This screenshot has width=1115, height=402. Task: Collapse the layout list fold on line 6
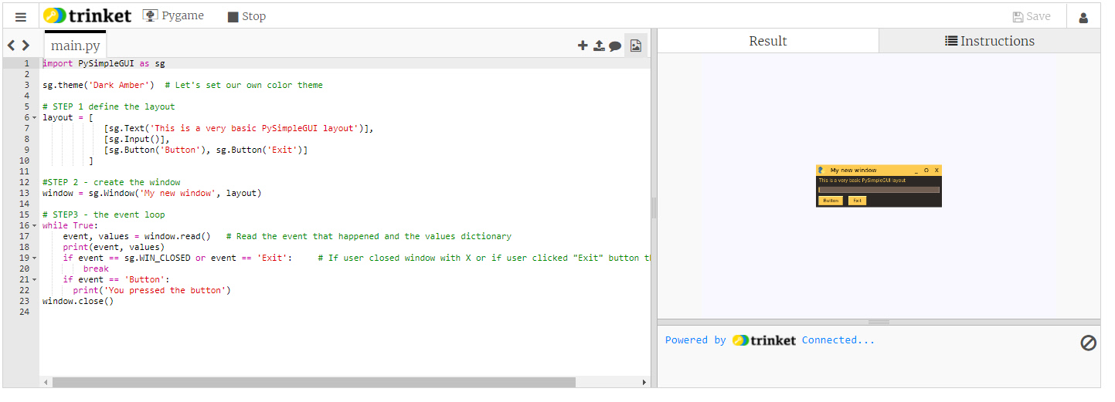[34, 118]
